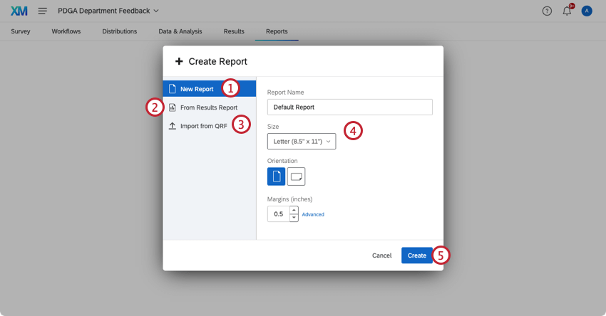Open Advanced margin settings link

pos(313,214)
